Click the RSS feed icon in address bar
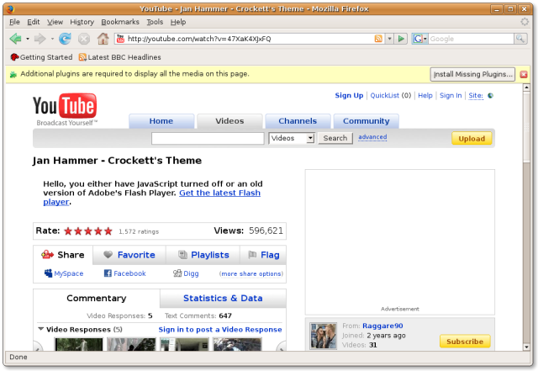The height and width of the screenshot is (371, 538). pos(378,39)
